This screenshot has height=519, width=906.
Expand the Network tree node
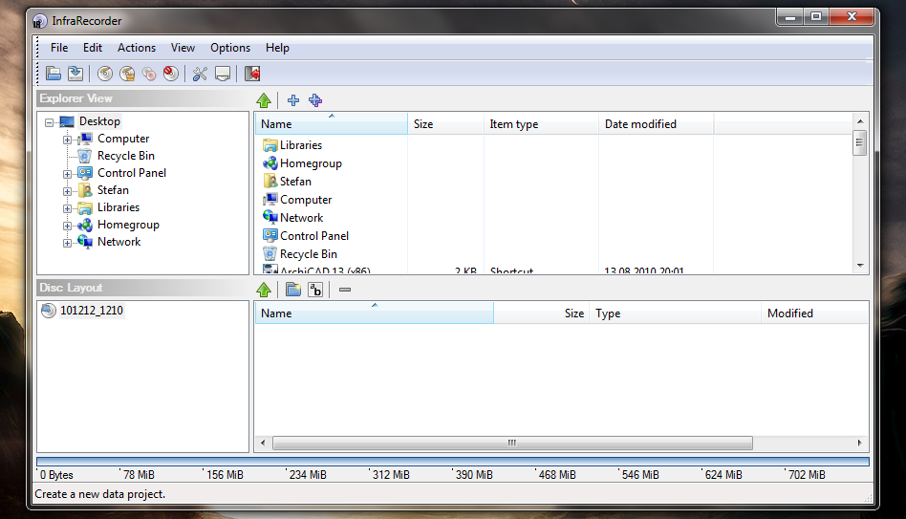pyautogui.click(x=67, y=244)
